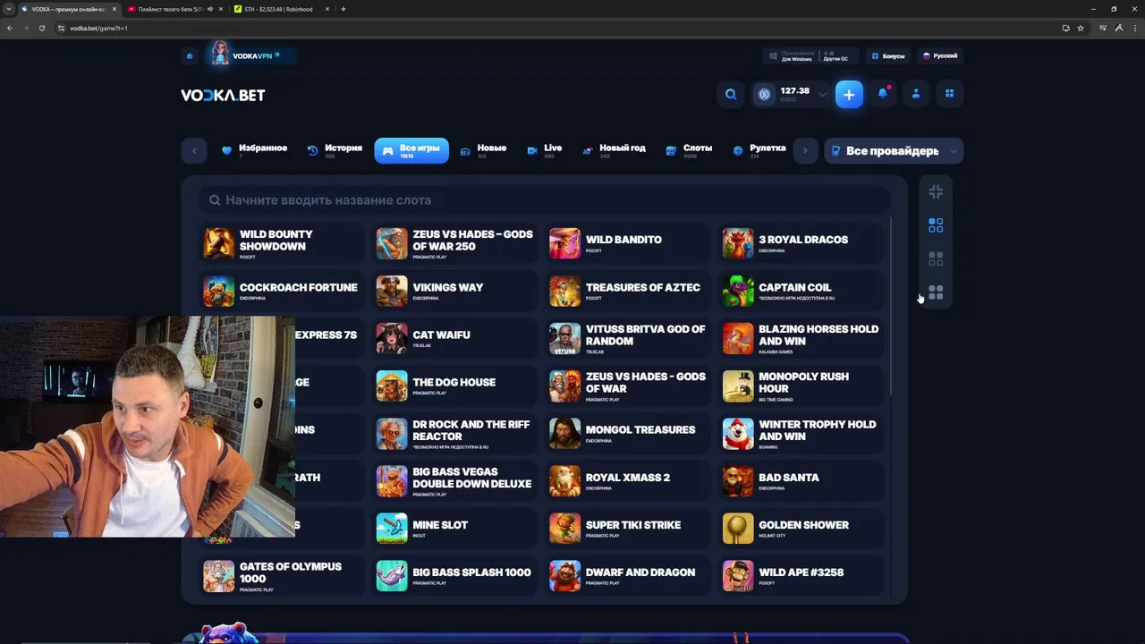This screenshot has height=644, width=1145.
Task: Open the Бонусы link
Action: click(887, 55)
